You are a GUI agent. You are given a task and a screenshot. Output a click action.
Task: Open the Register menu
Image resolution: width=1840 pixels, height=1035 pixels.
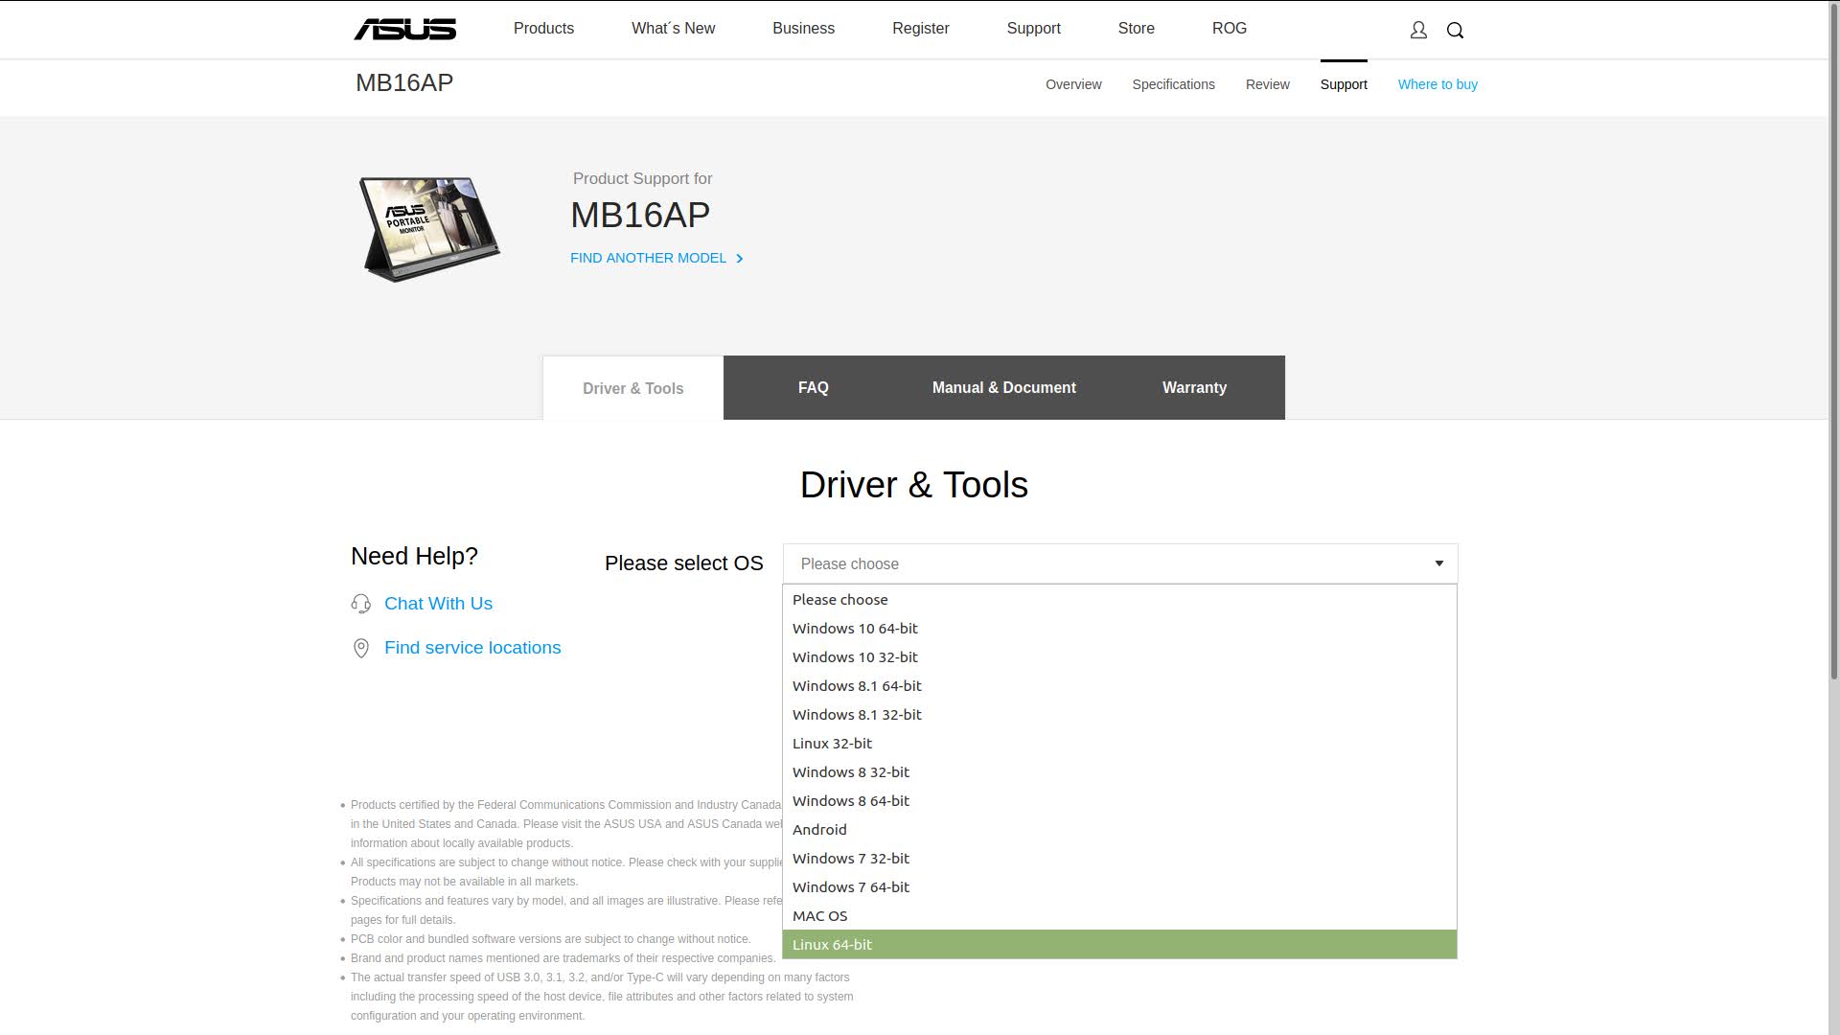pos(920,29)
